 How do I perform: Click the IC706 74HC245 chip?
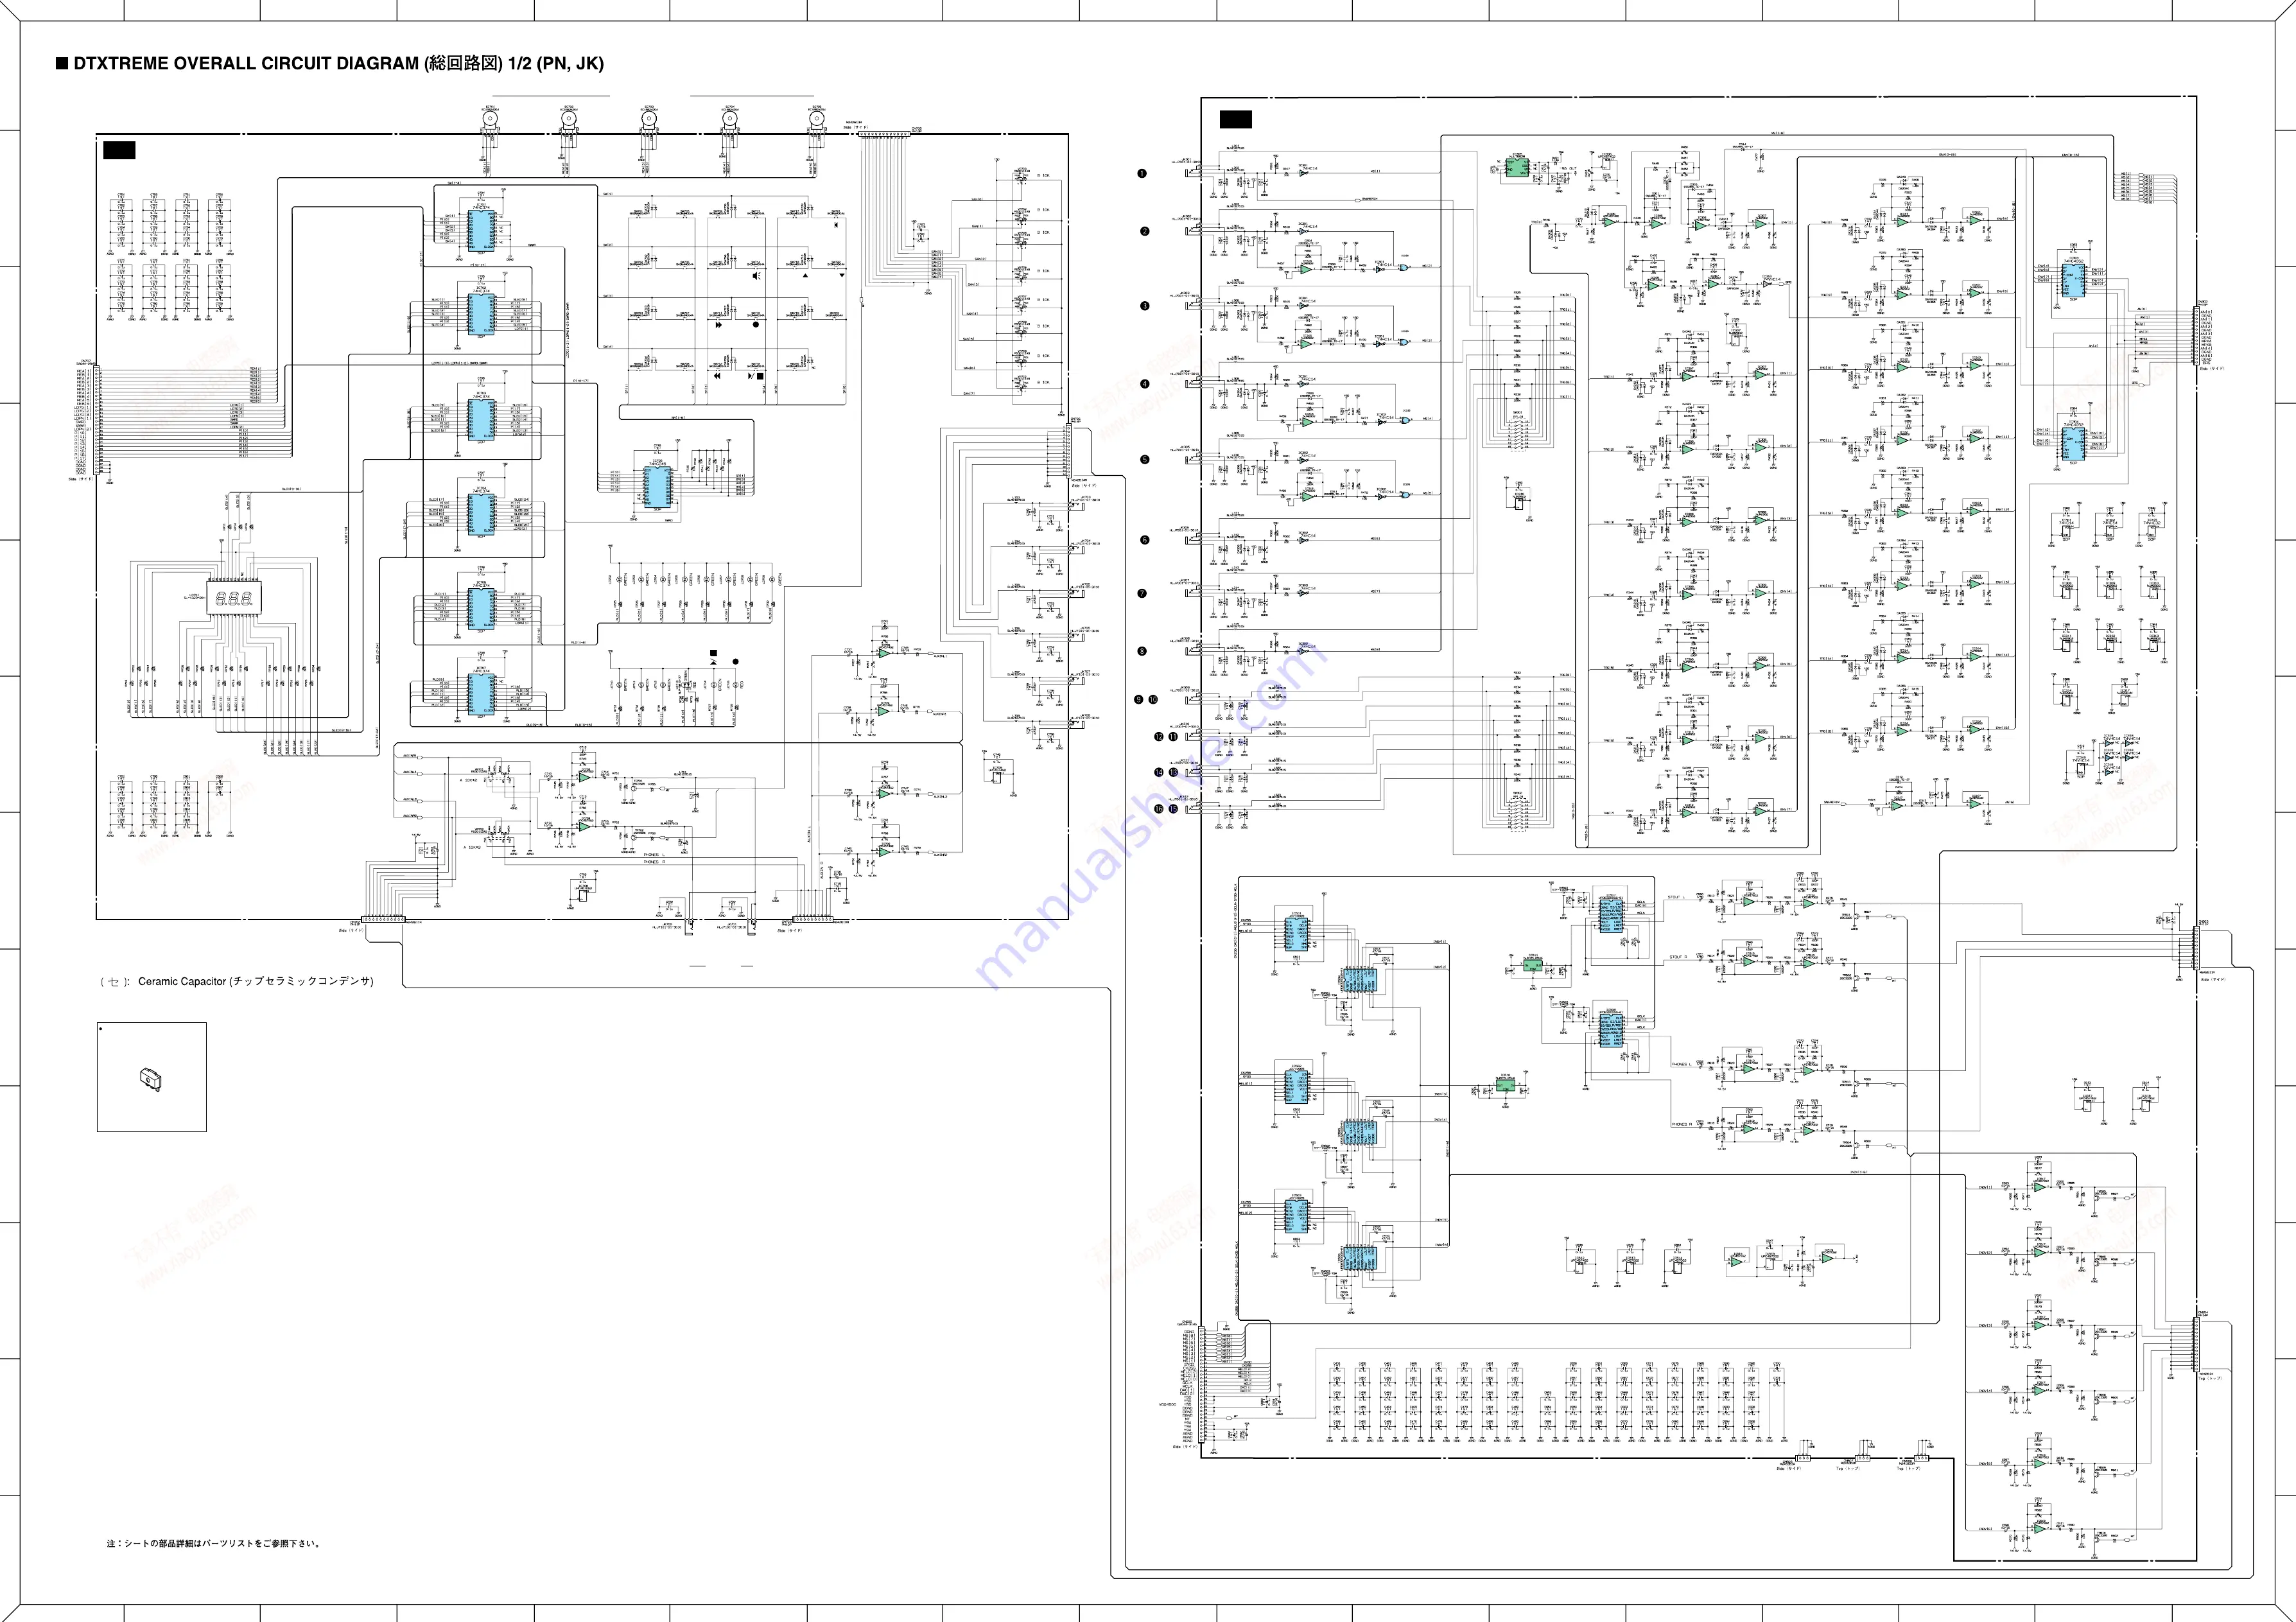coord(657,488)
